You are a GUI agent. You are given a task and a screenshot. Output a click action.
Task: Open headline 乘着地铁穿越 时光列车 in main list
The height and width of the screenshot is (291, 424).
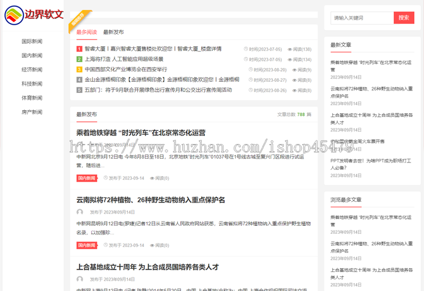tap(141, 133)
